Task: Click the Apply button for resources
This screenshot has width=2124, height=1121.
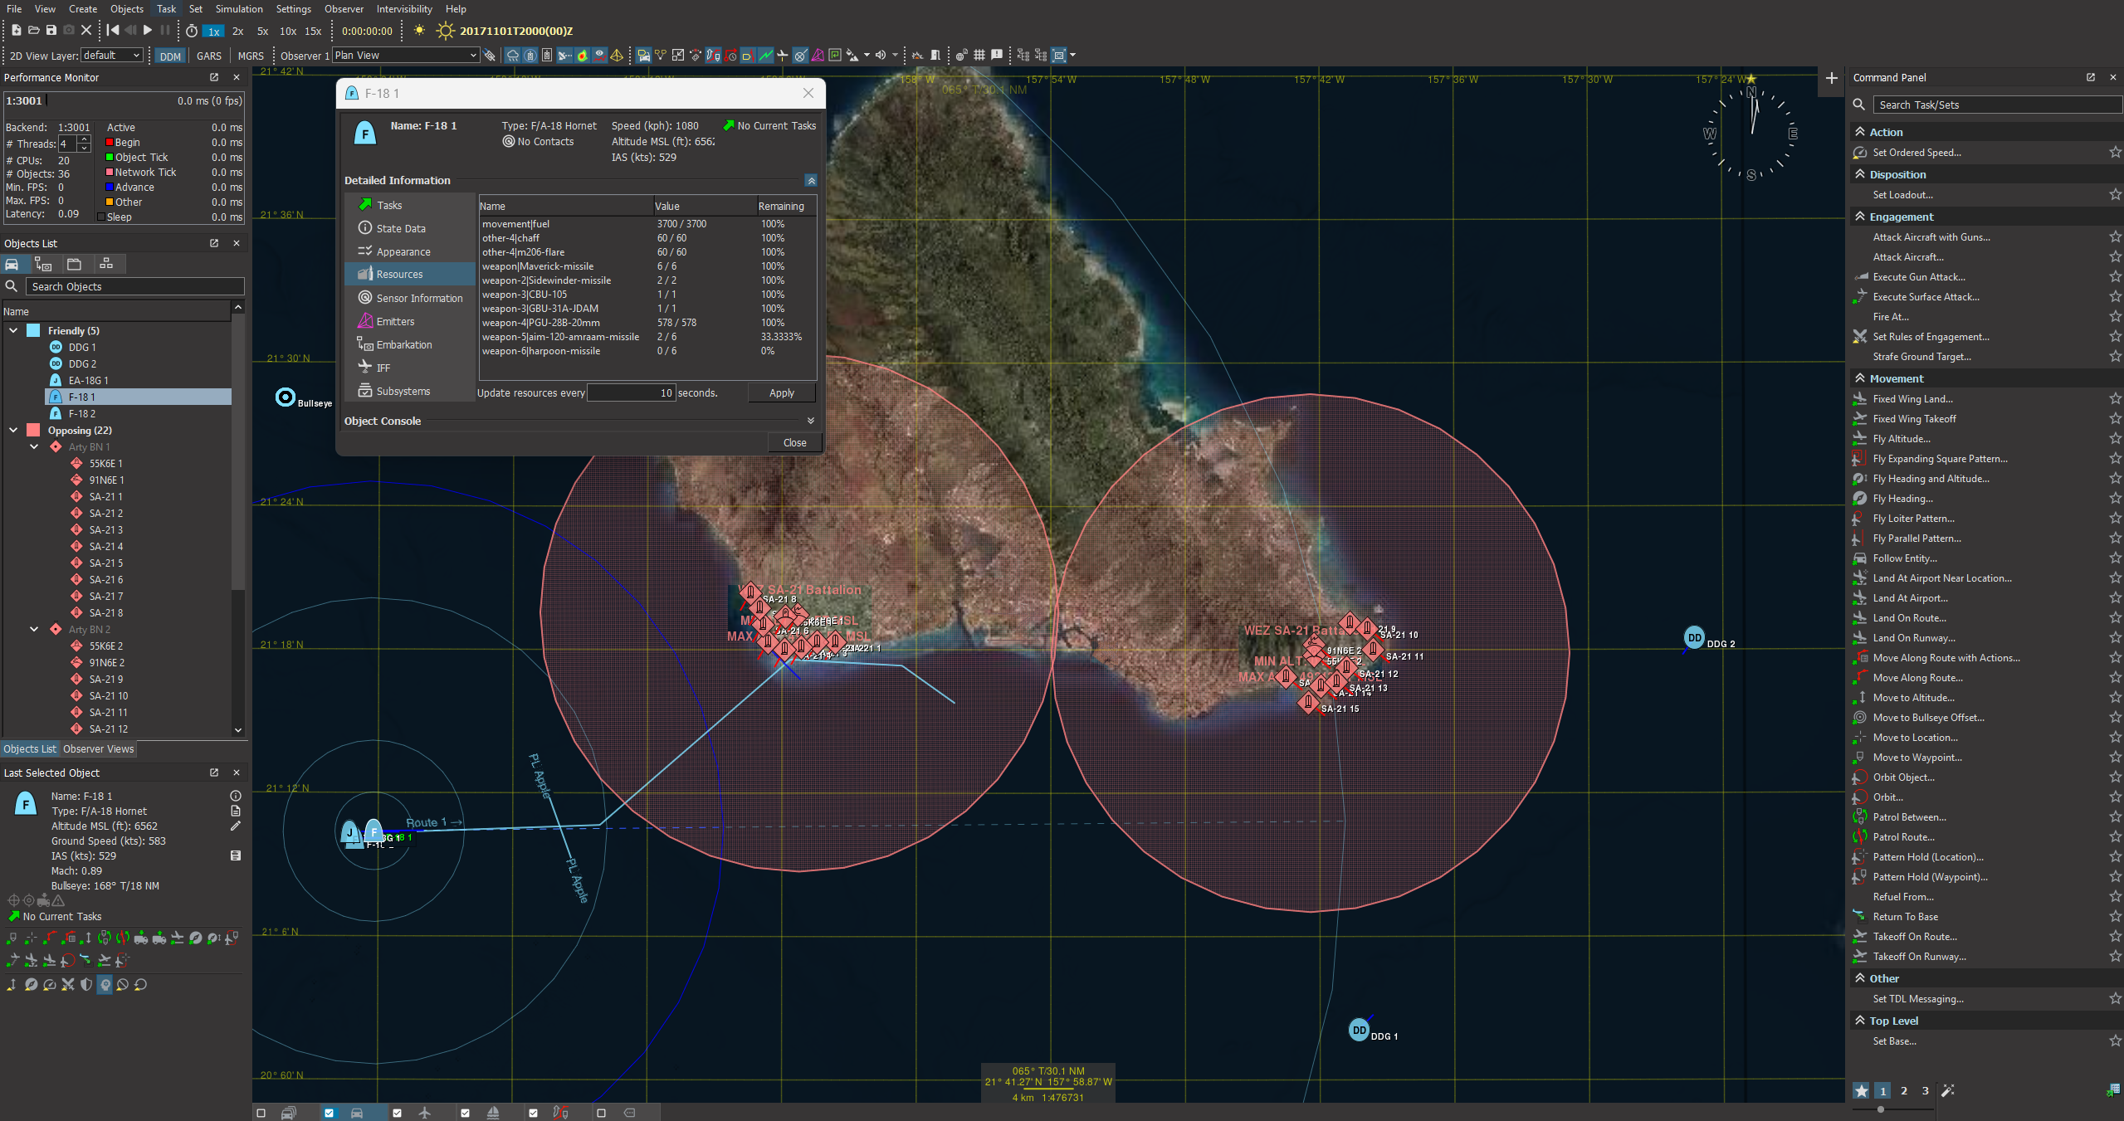Action: click(781, 393)
